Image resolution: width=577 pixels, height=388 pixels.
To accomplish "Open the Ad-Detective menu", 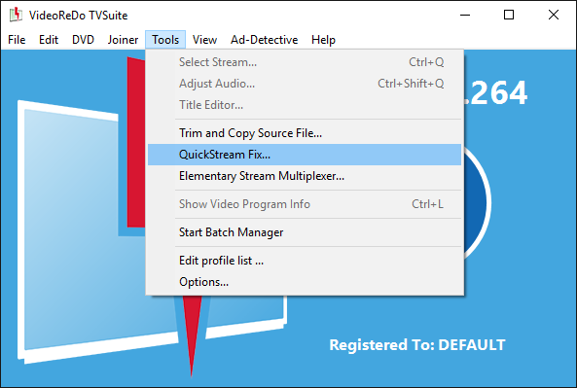I will click(265, 40).
